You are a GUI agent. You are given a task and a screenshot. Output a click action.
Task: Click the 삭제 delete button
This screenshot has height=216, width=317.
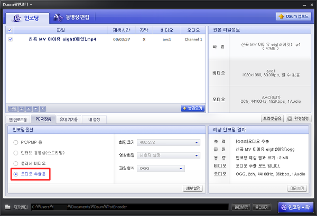[13, 109]
